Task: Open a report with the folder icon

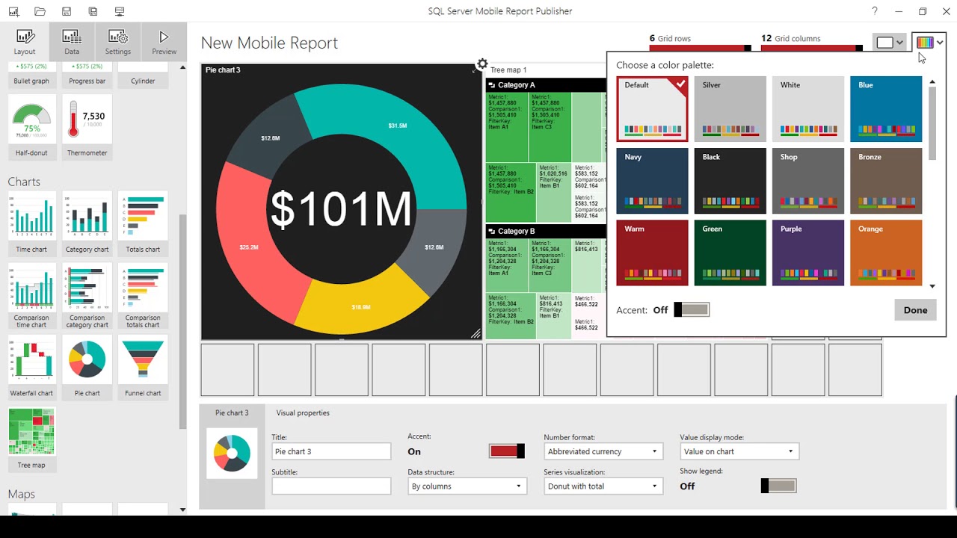Action: coord(40,11)
